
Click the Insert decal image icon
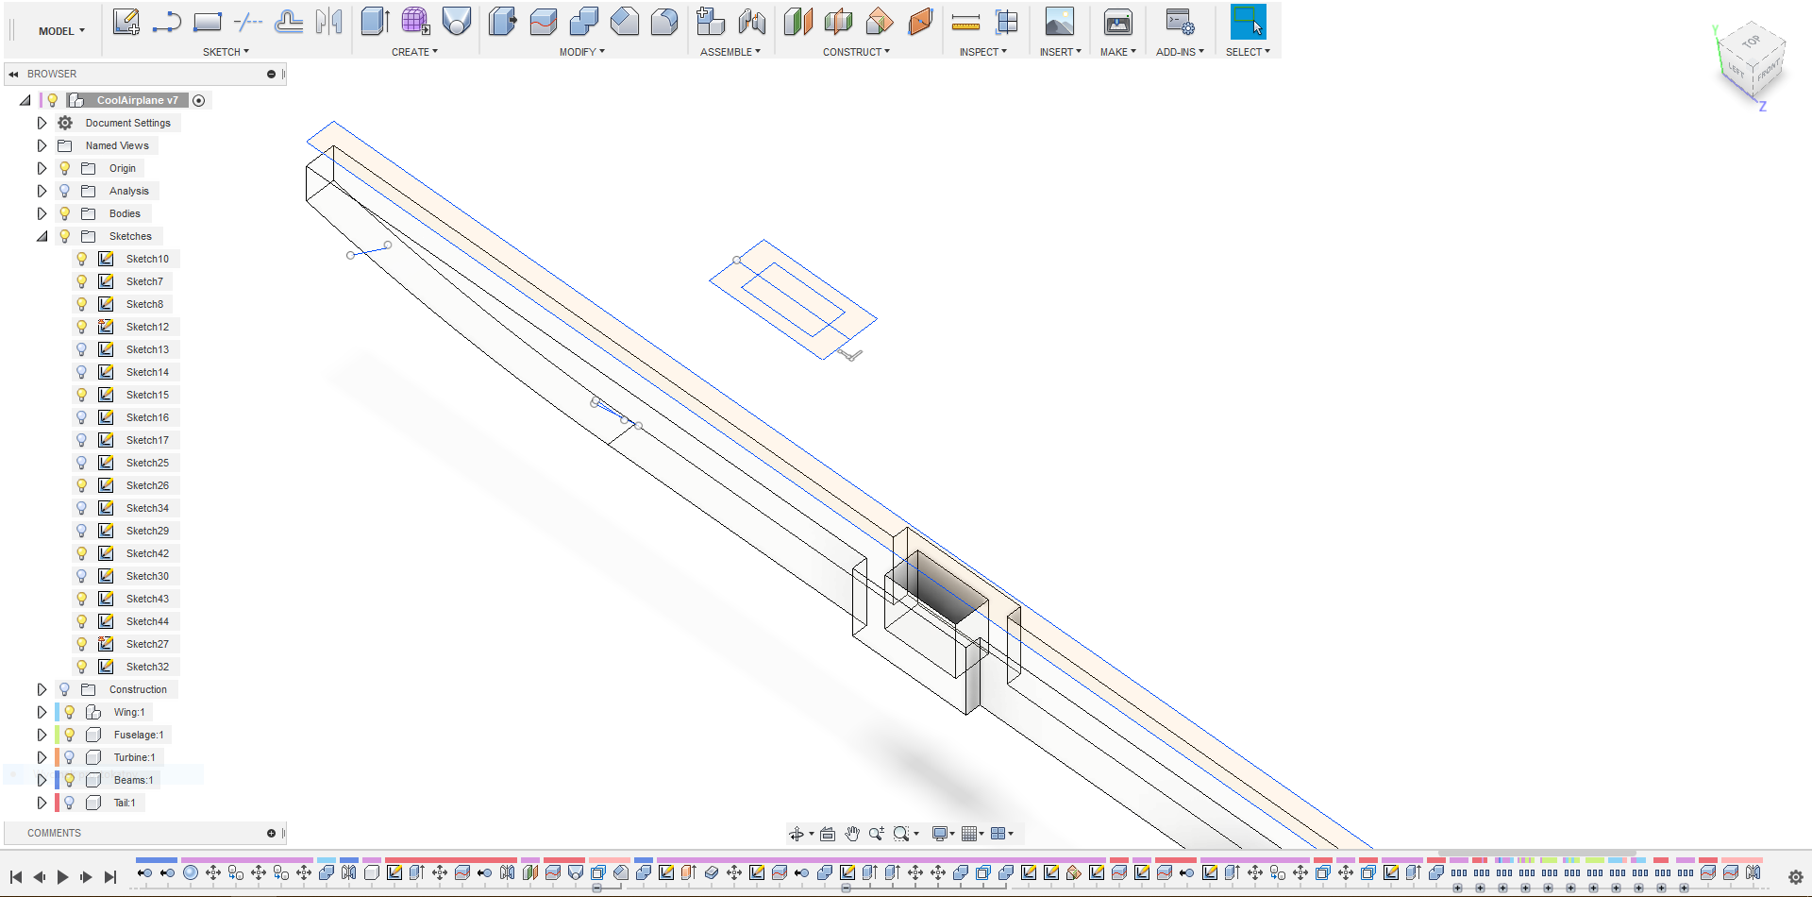1060,22
